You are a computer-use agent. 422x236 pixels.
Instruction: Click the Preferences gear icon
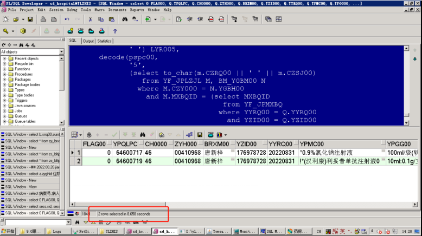[23, 31]
